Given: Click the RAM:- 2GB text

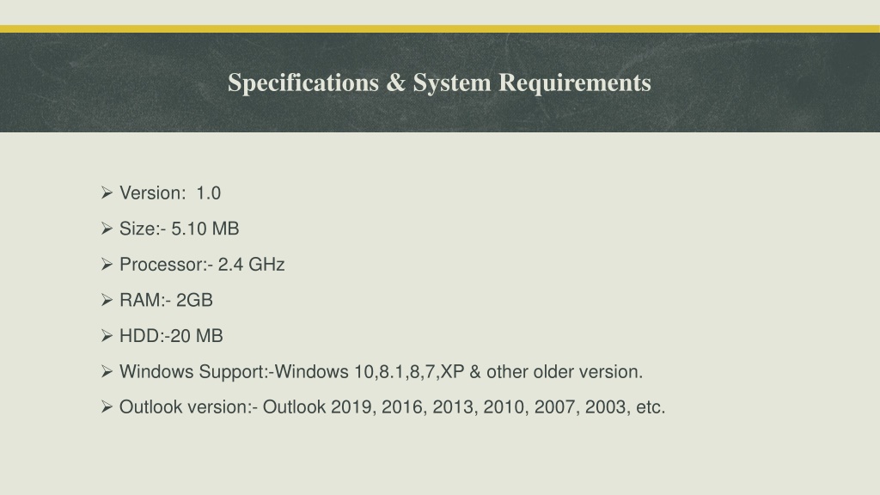Looking at the screenshot, I should 166,300.
